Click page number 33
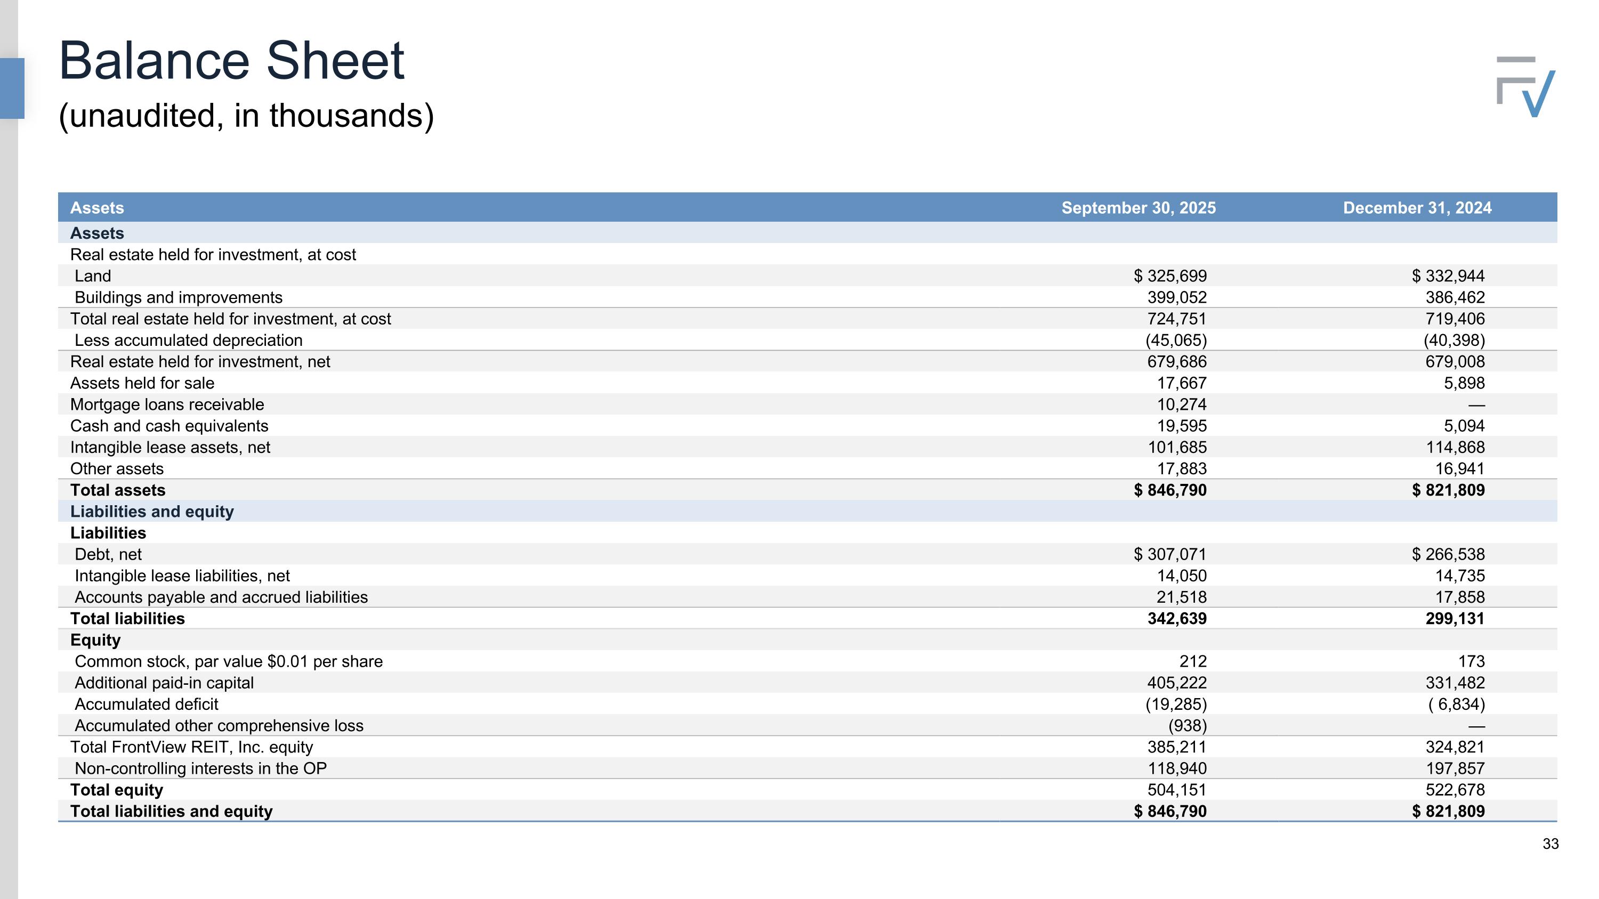The height and width of the screenshot is (899, 1599). [x=1550, y=844]
